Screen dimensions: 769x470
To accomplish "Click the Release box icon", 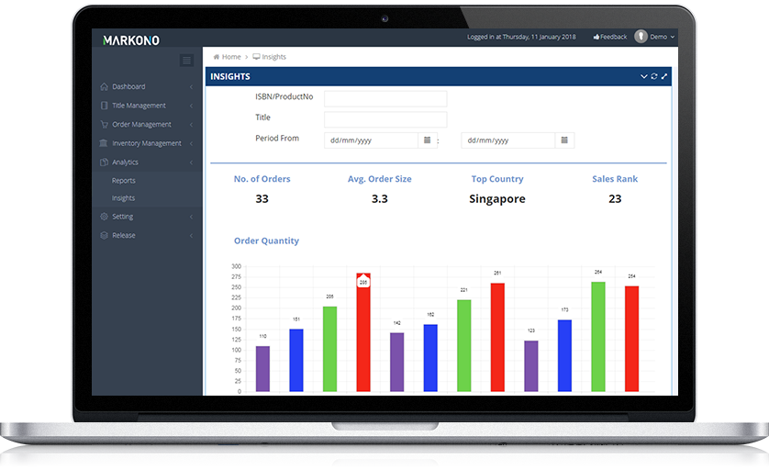I will point(104,235).
